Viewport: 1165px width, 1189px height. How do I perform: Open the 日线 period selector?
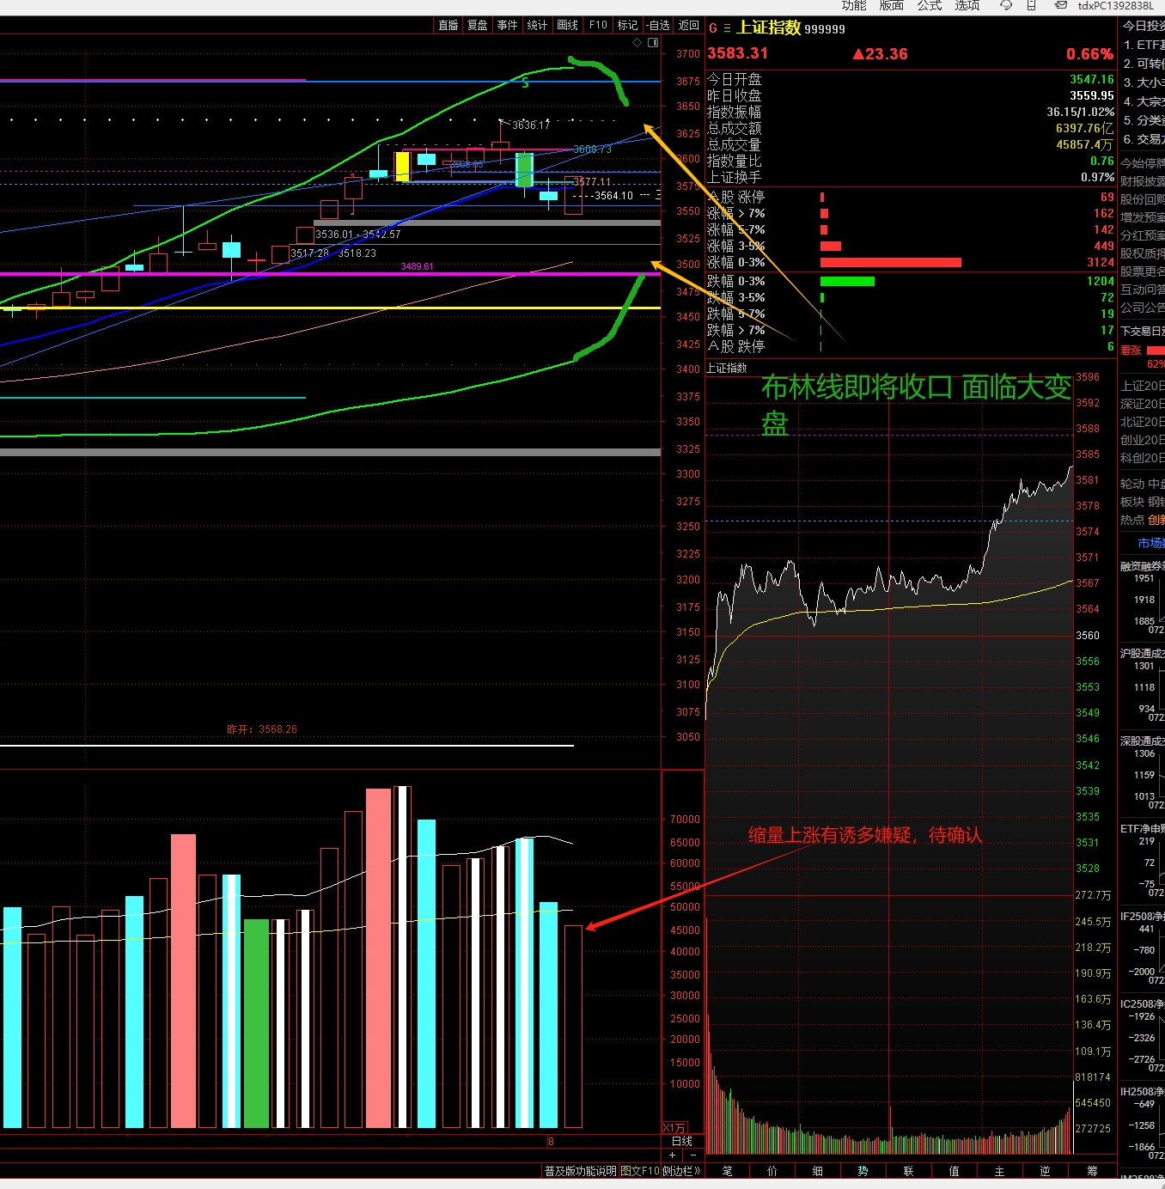pyautogui.click(x=682, y=1141)
